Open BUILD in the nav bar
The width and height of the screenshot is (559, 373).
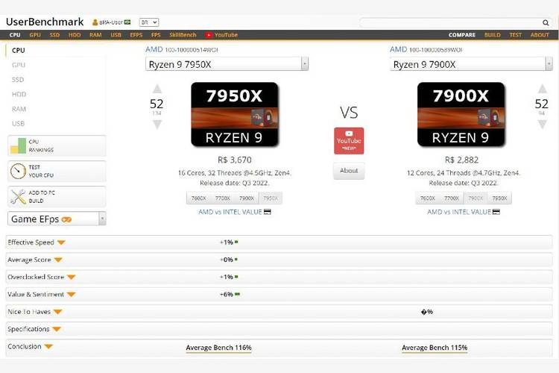click(493, 34)
